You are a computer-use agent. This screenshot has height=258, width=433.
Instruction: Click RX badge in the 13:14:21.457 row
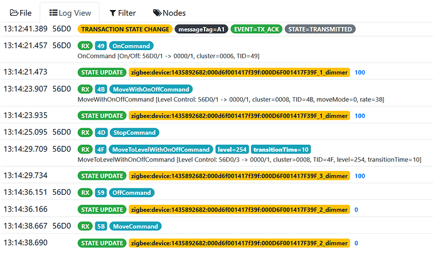tap(85, 46)
